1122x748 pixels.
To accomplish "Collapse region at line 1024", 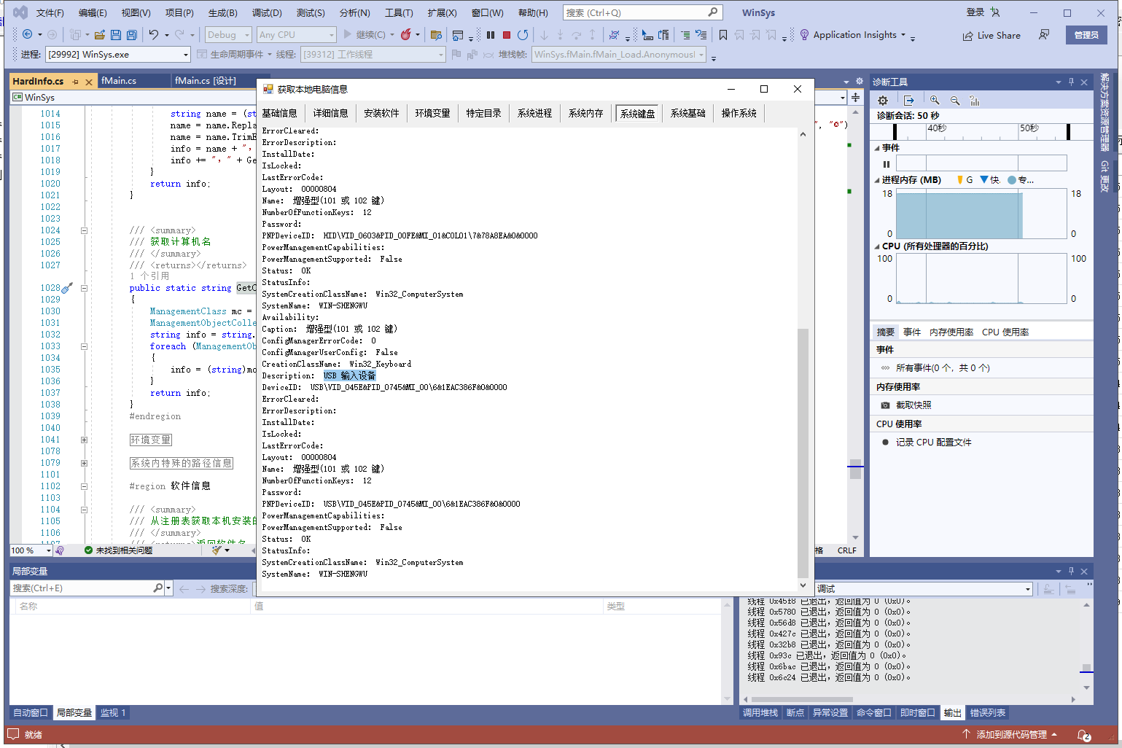I will click(x=84, y=230).
